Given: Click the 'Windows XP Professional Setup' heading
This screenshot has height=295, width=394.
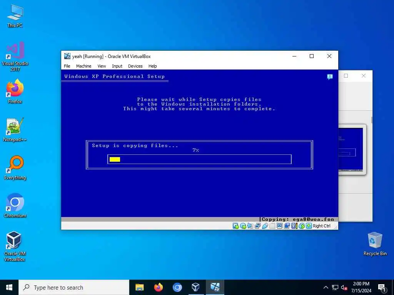Looking at the screenshot, I should point(115,76).
